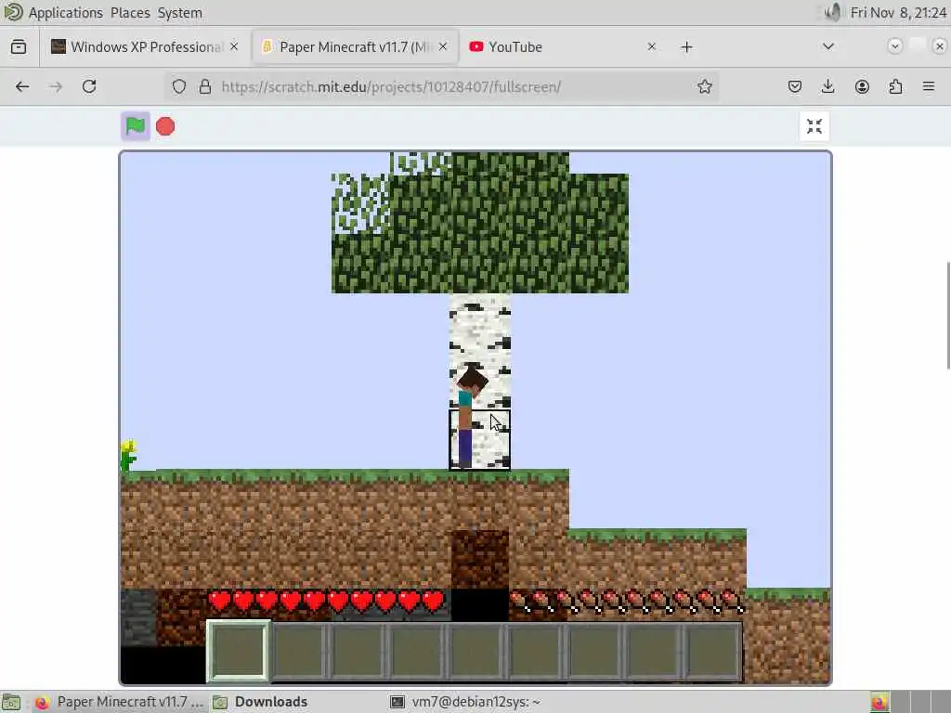951x713 pixels.
Task: Select the second hotbar slot
Action: pyautogui.click(x=298, y=652)
